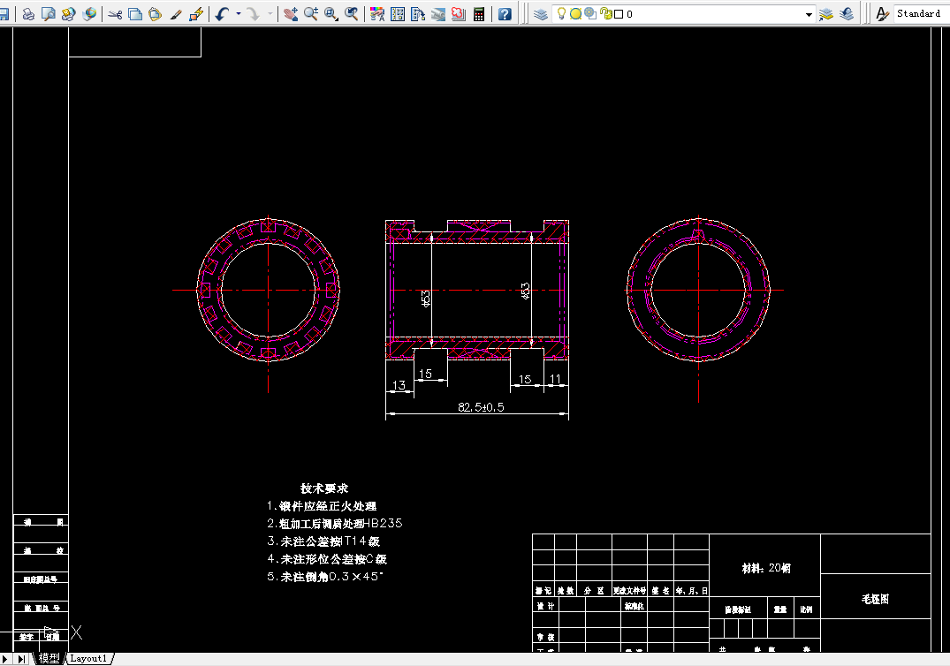The image size is (950, 666).
Task: Toggle layer 0 freeze sun icon
Action: [575, 14]
